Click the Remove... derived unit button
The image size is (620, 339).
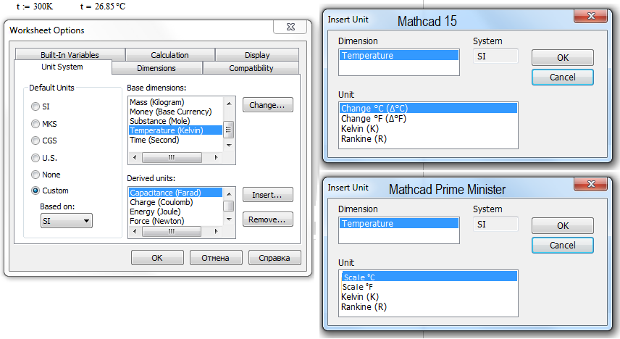coord(268,219)
